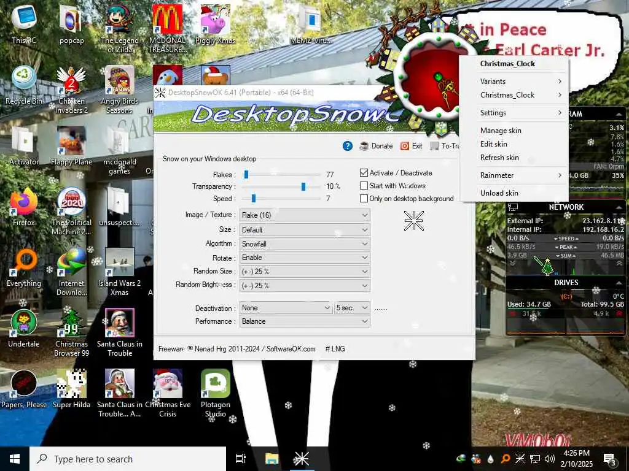Screen dimensions: 629x471
Task: Open Task View on the taskbar
Action: (241, 459)
